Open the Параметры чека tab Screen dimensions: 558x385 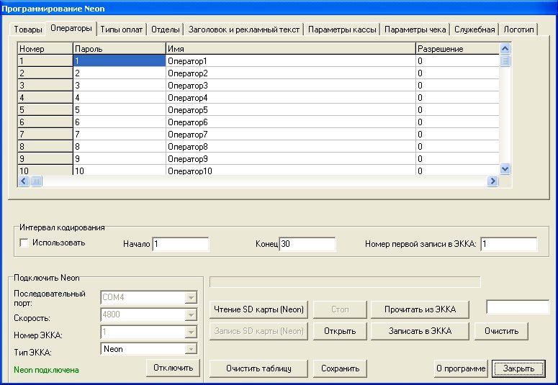tap(415, 30)
